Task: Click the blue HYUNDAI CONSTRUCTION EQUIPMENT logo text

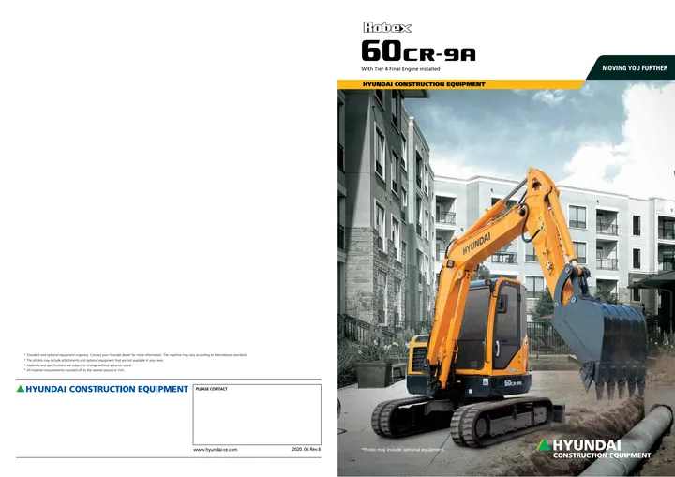Action: tap(107, 389)
